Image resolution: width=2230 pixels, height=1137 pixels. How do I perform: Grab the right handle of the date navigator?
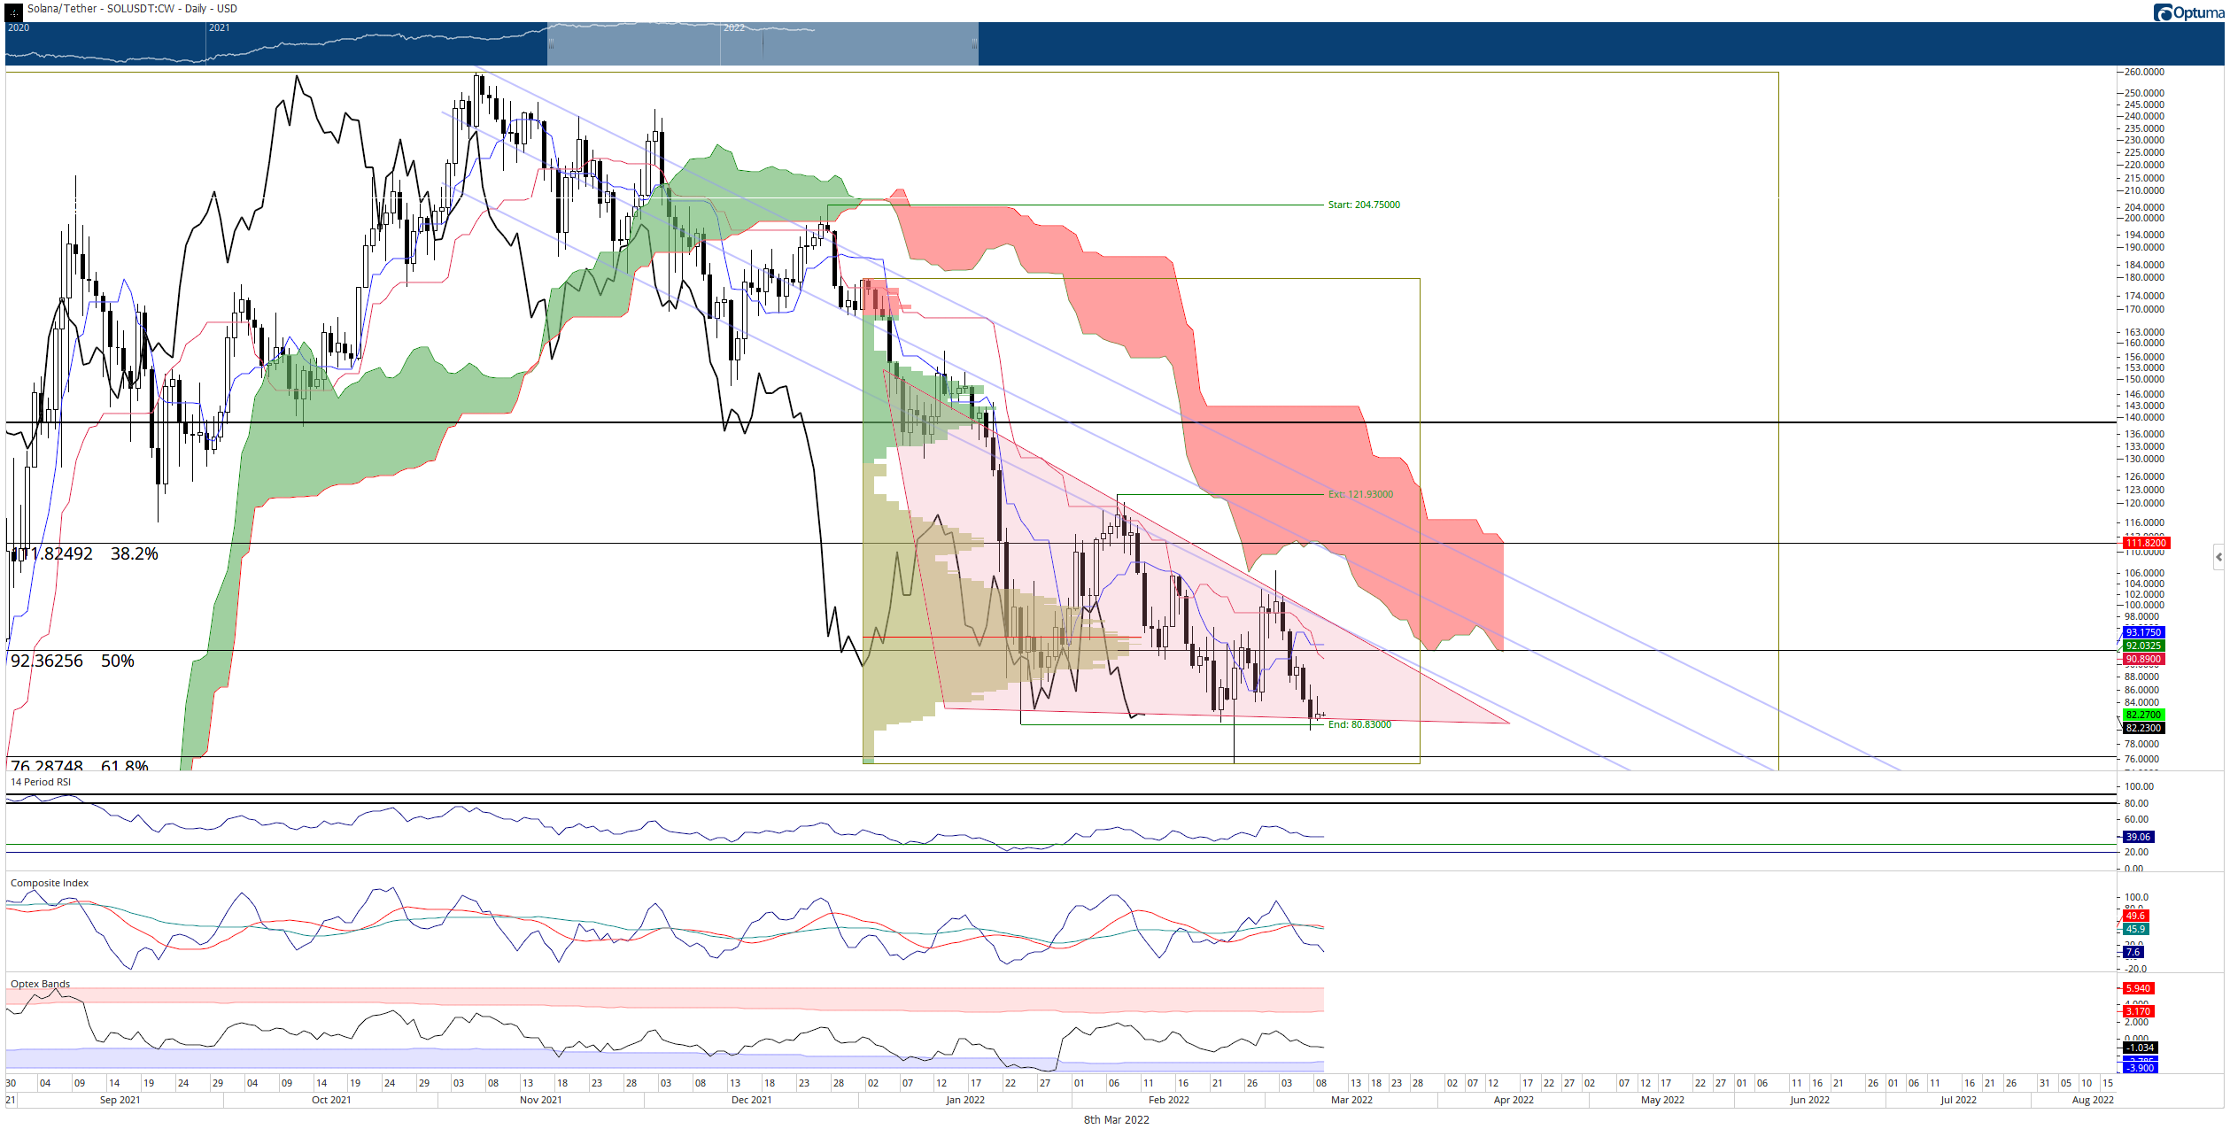coord(975,43)
